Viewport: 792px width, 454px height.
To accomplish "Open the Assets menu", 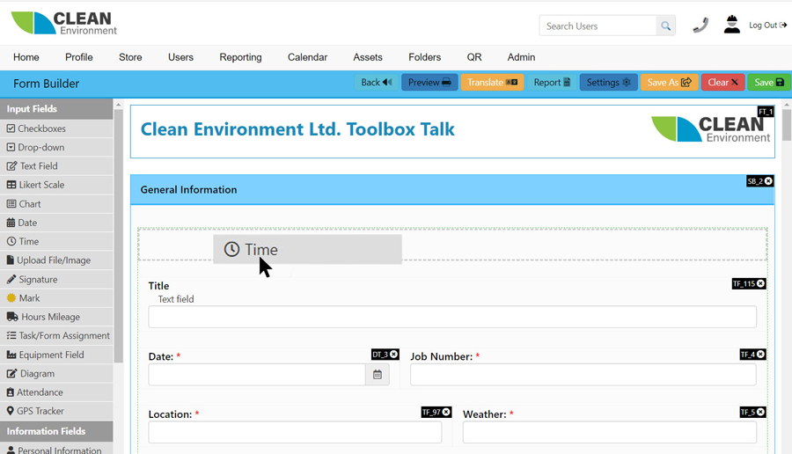I will tap(368, 57).
